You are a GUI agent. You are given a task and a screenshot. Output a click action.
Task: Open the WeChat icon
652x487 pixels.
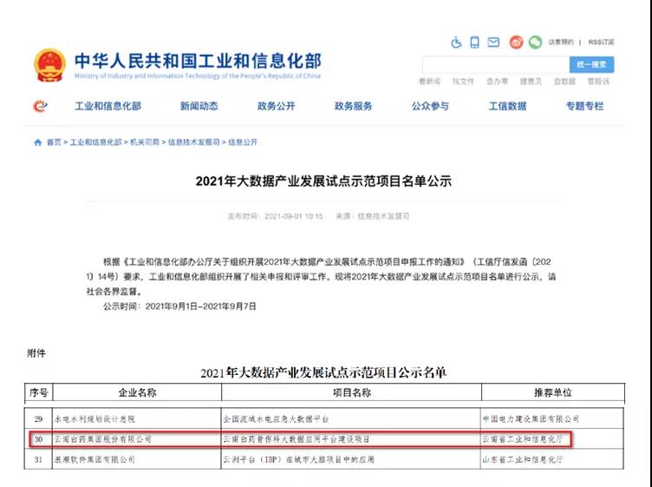535,42
